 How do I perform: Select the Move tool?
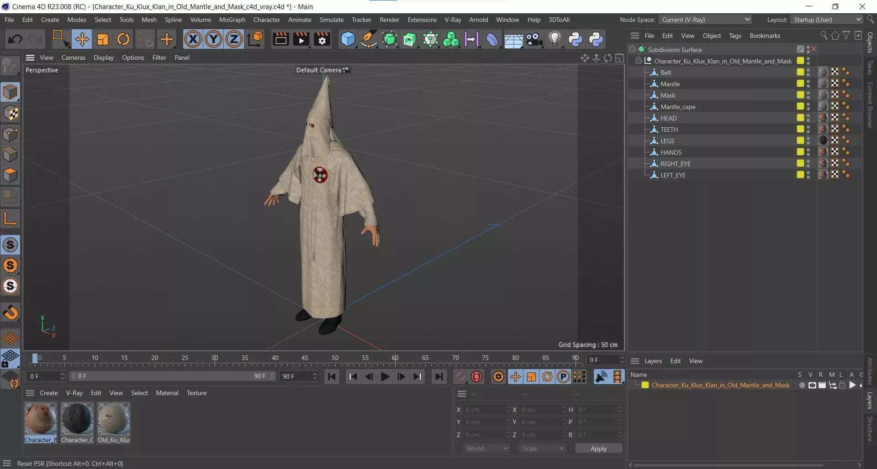[82, 39]
